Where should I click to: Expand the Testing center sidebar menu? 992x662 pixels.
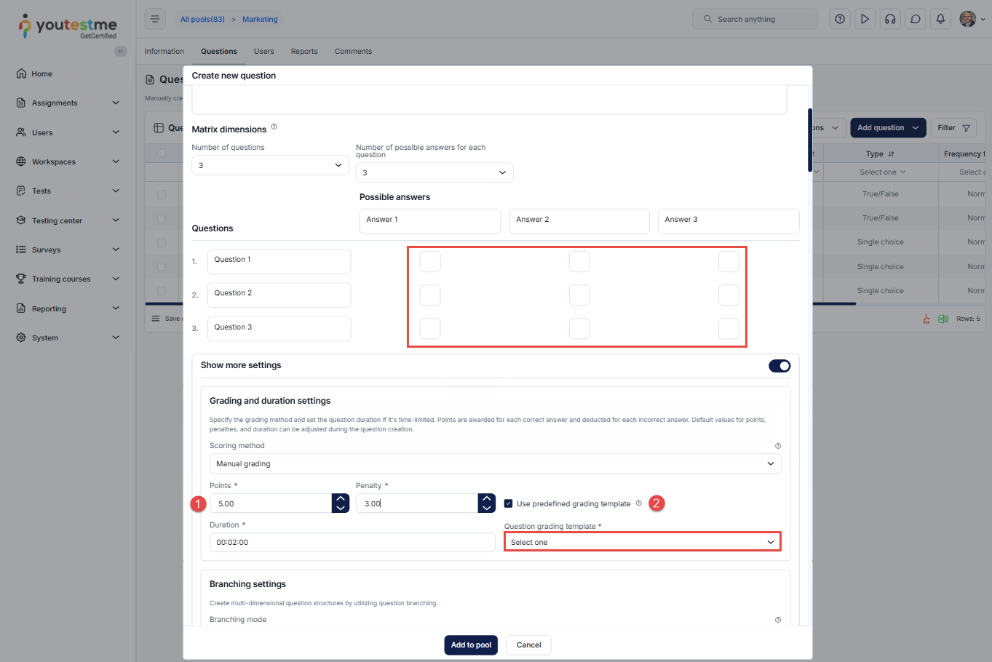[x=68, y=220]
